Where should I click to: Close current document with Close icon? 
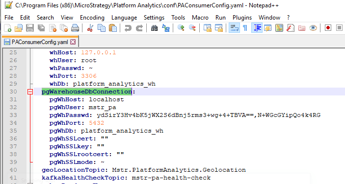[x=53, y=28]
